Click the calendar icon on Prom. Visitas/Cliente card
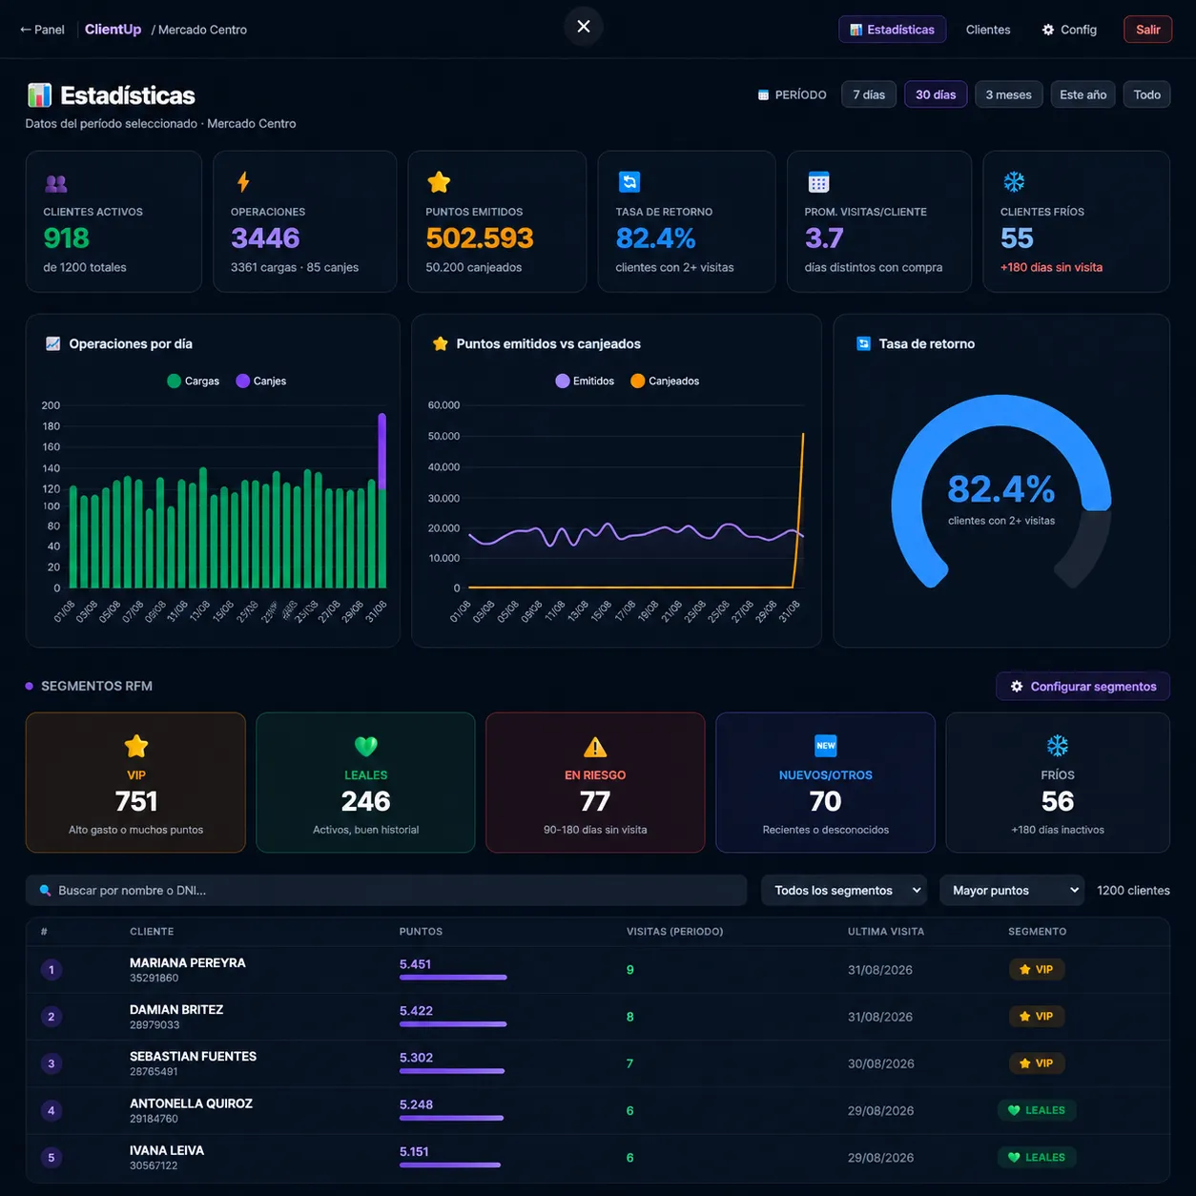The height and width of the screenshot is (1196, 1196). pos(818,182)
